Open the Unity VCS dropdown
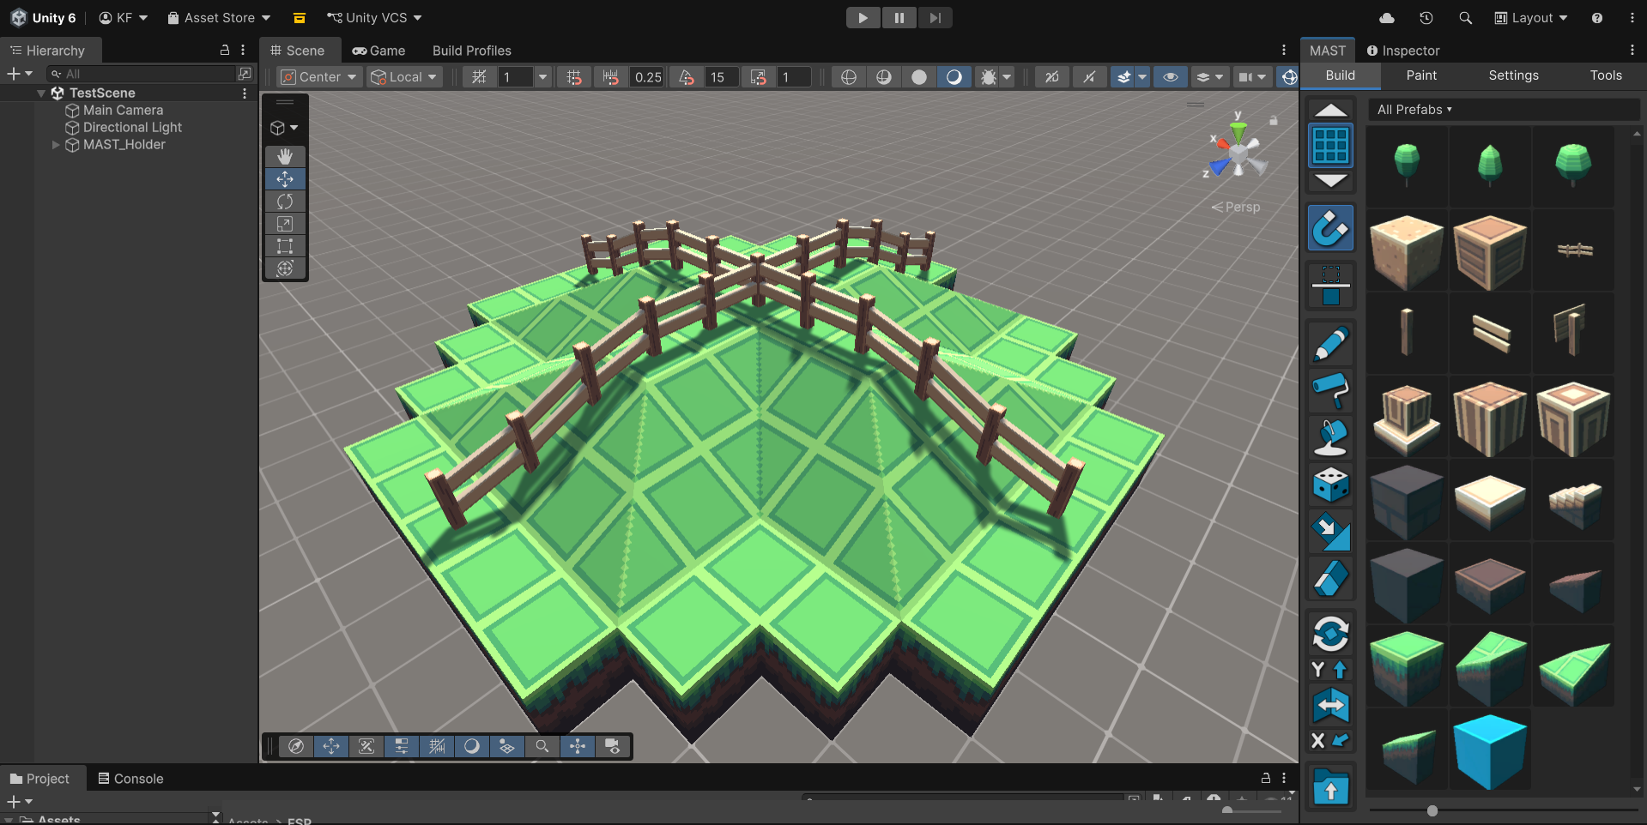Viewport: 1647px width, 825px height. [374, 18]
